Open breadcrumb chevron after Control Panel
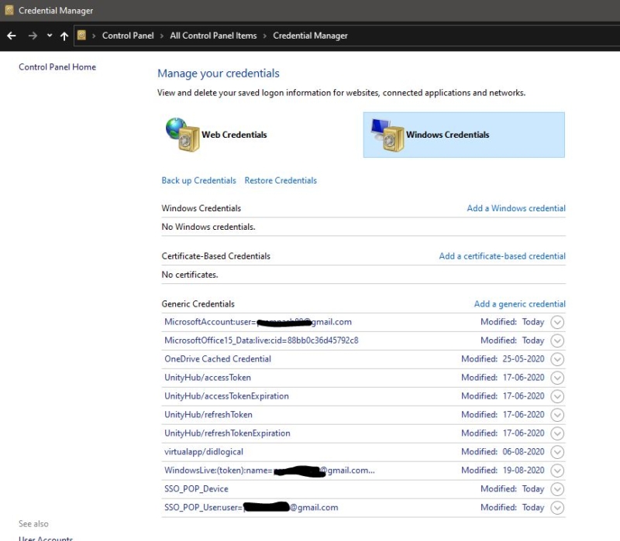 click(162, 36)
